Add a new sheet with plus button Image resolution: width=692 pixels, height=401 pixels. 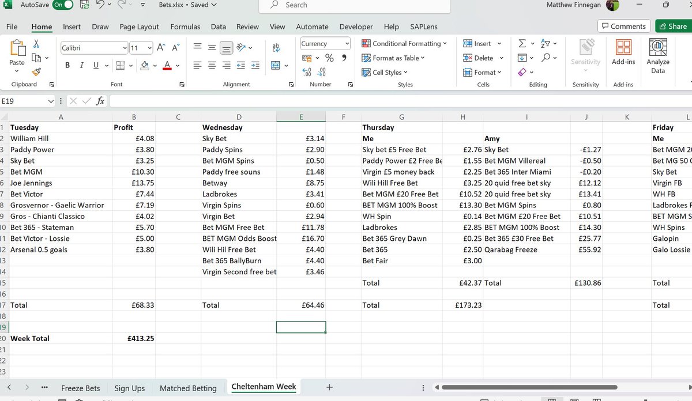tap(329, 388)
